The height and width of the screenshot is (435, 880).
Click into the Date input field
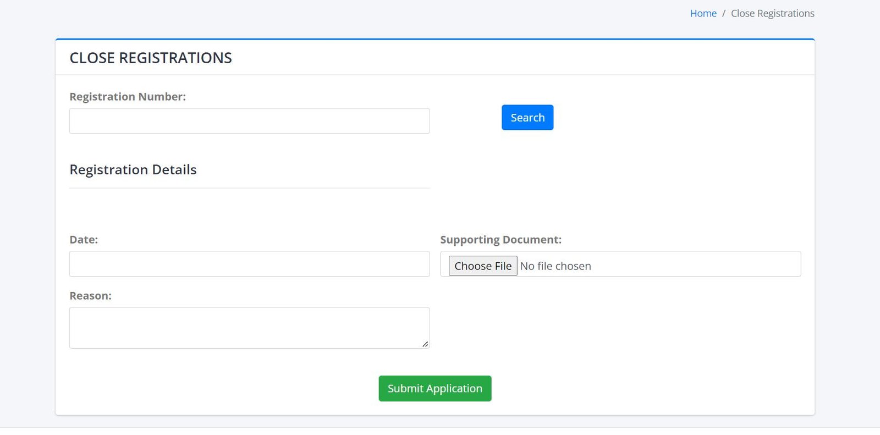(x=249, y=264)
